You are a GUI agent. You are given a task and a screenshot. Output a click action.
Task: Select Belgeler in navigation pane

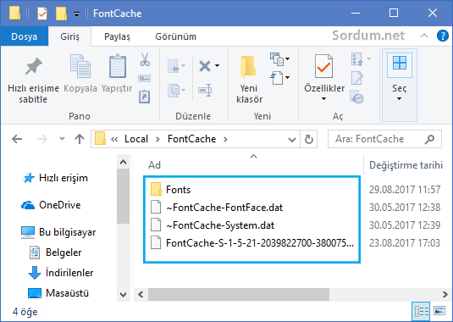64,253
